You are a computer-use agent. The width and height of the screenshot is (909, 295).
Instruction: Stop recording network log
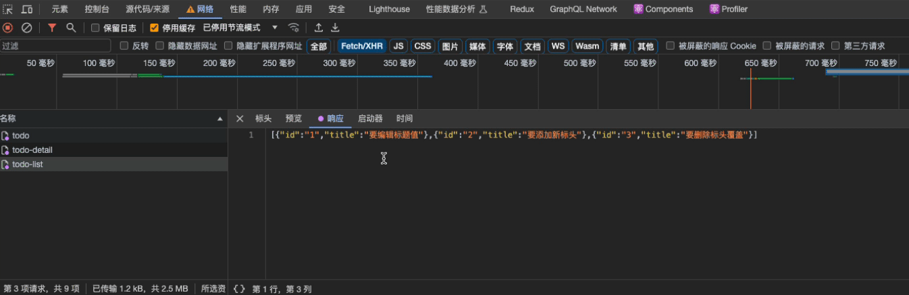[x=8, y=28]
